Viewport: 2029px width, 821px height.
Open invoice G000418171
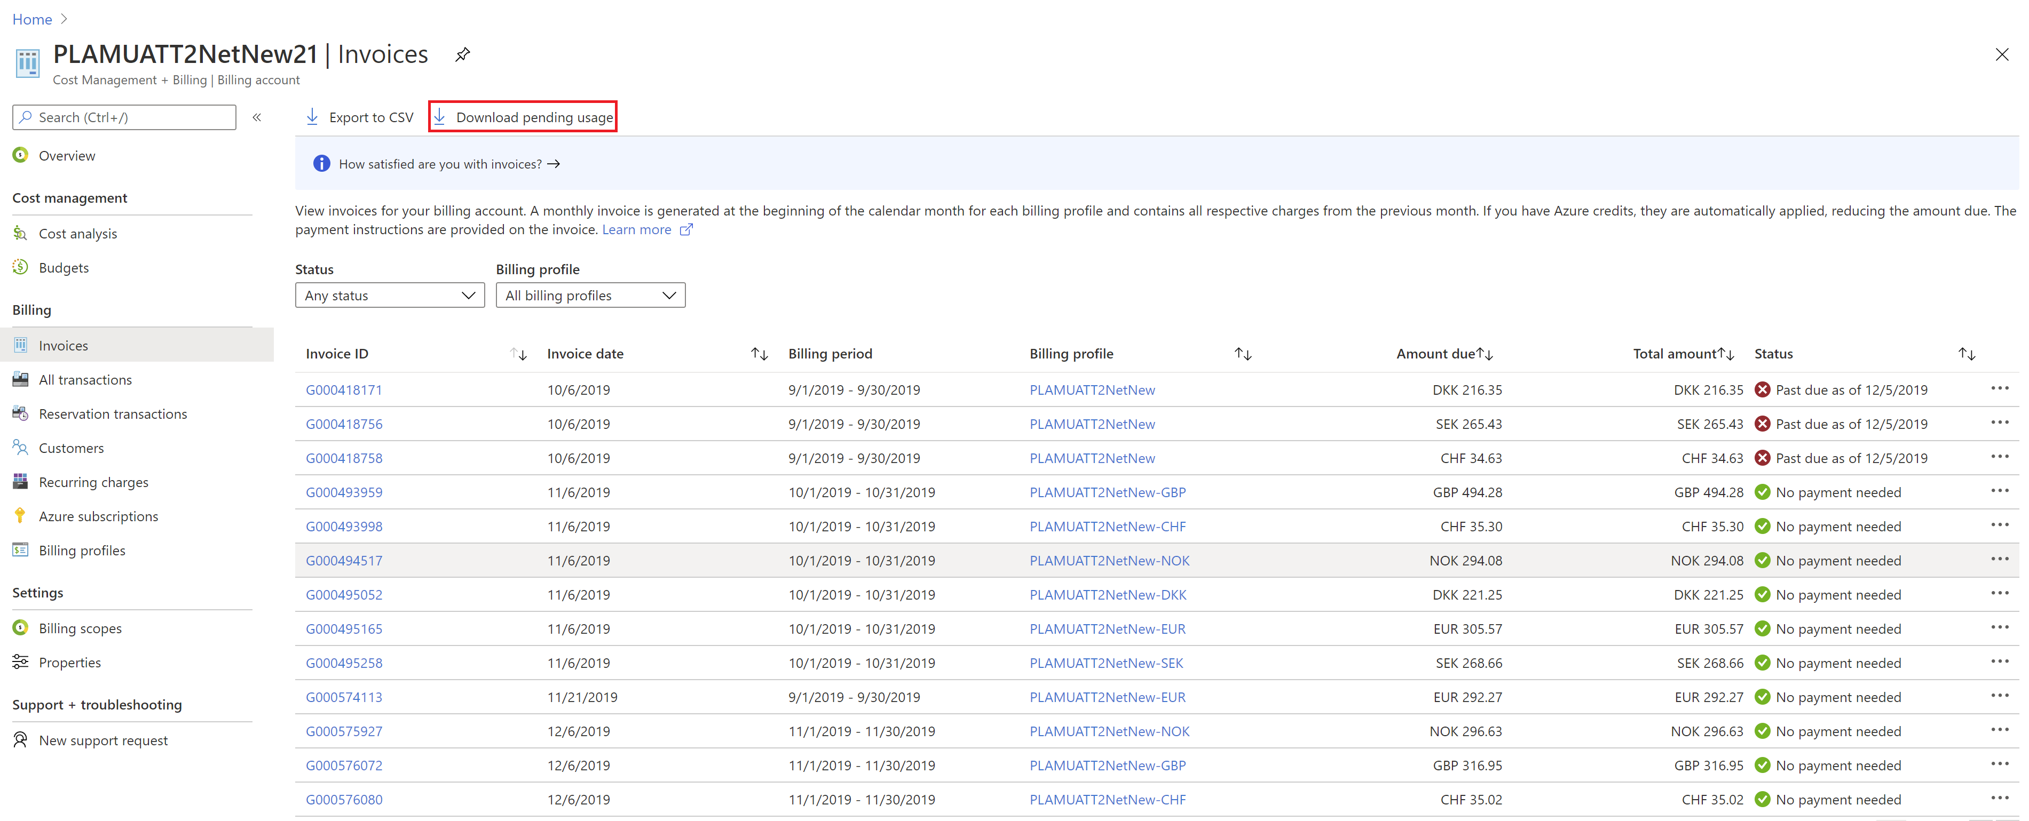click(x=343, y=389)
